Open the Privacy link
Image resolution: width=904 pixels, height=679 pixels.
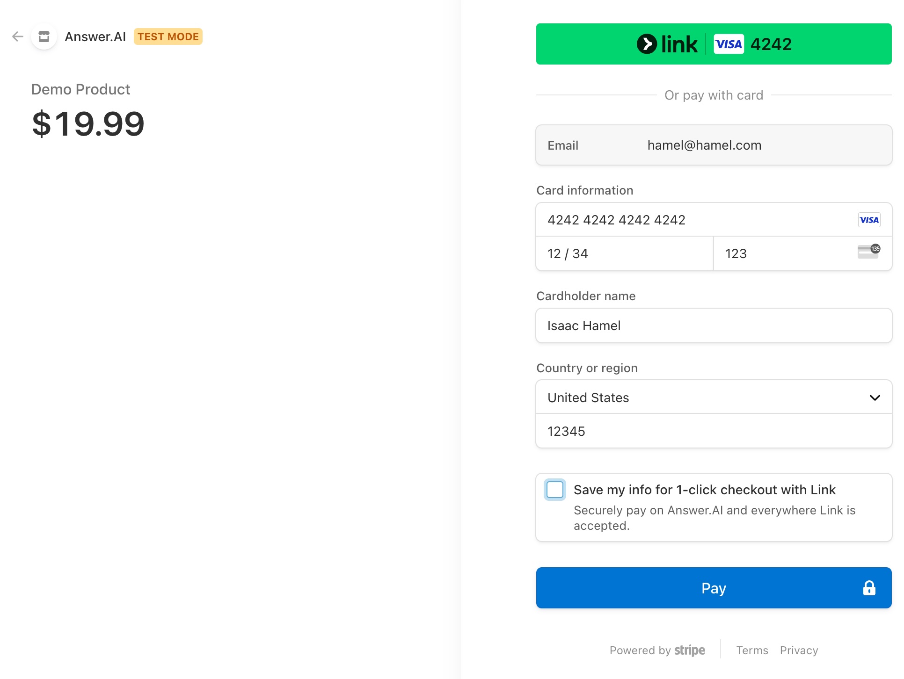[x=799, y=650]
